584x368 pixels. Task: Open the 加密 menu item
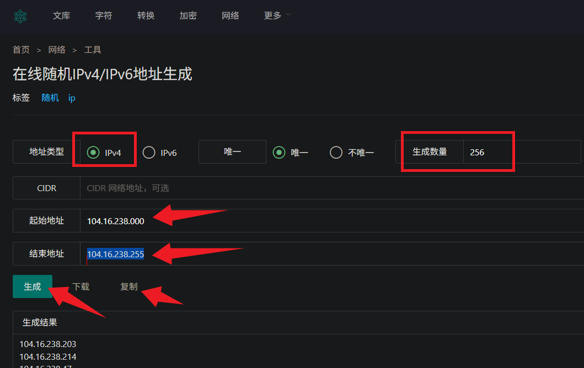188,15
